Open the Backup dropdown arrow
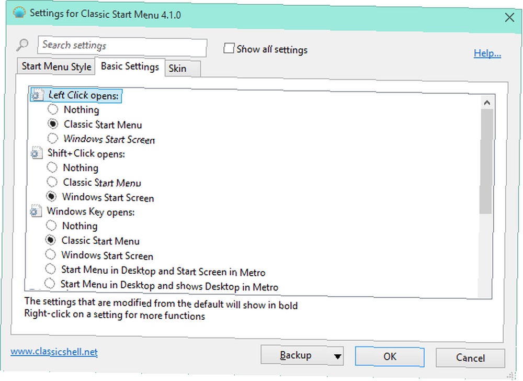523x381 pixels. (x=337, y=356)
